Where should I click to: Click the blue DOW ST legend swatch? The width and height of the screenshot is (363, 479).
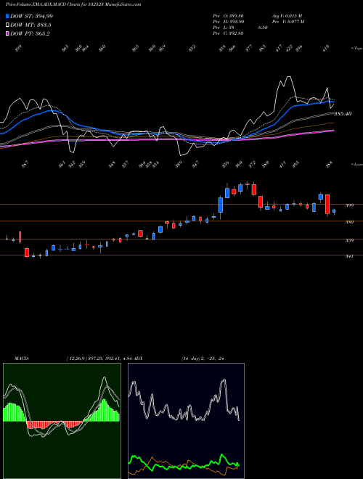[x=7, y=16]
